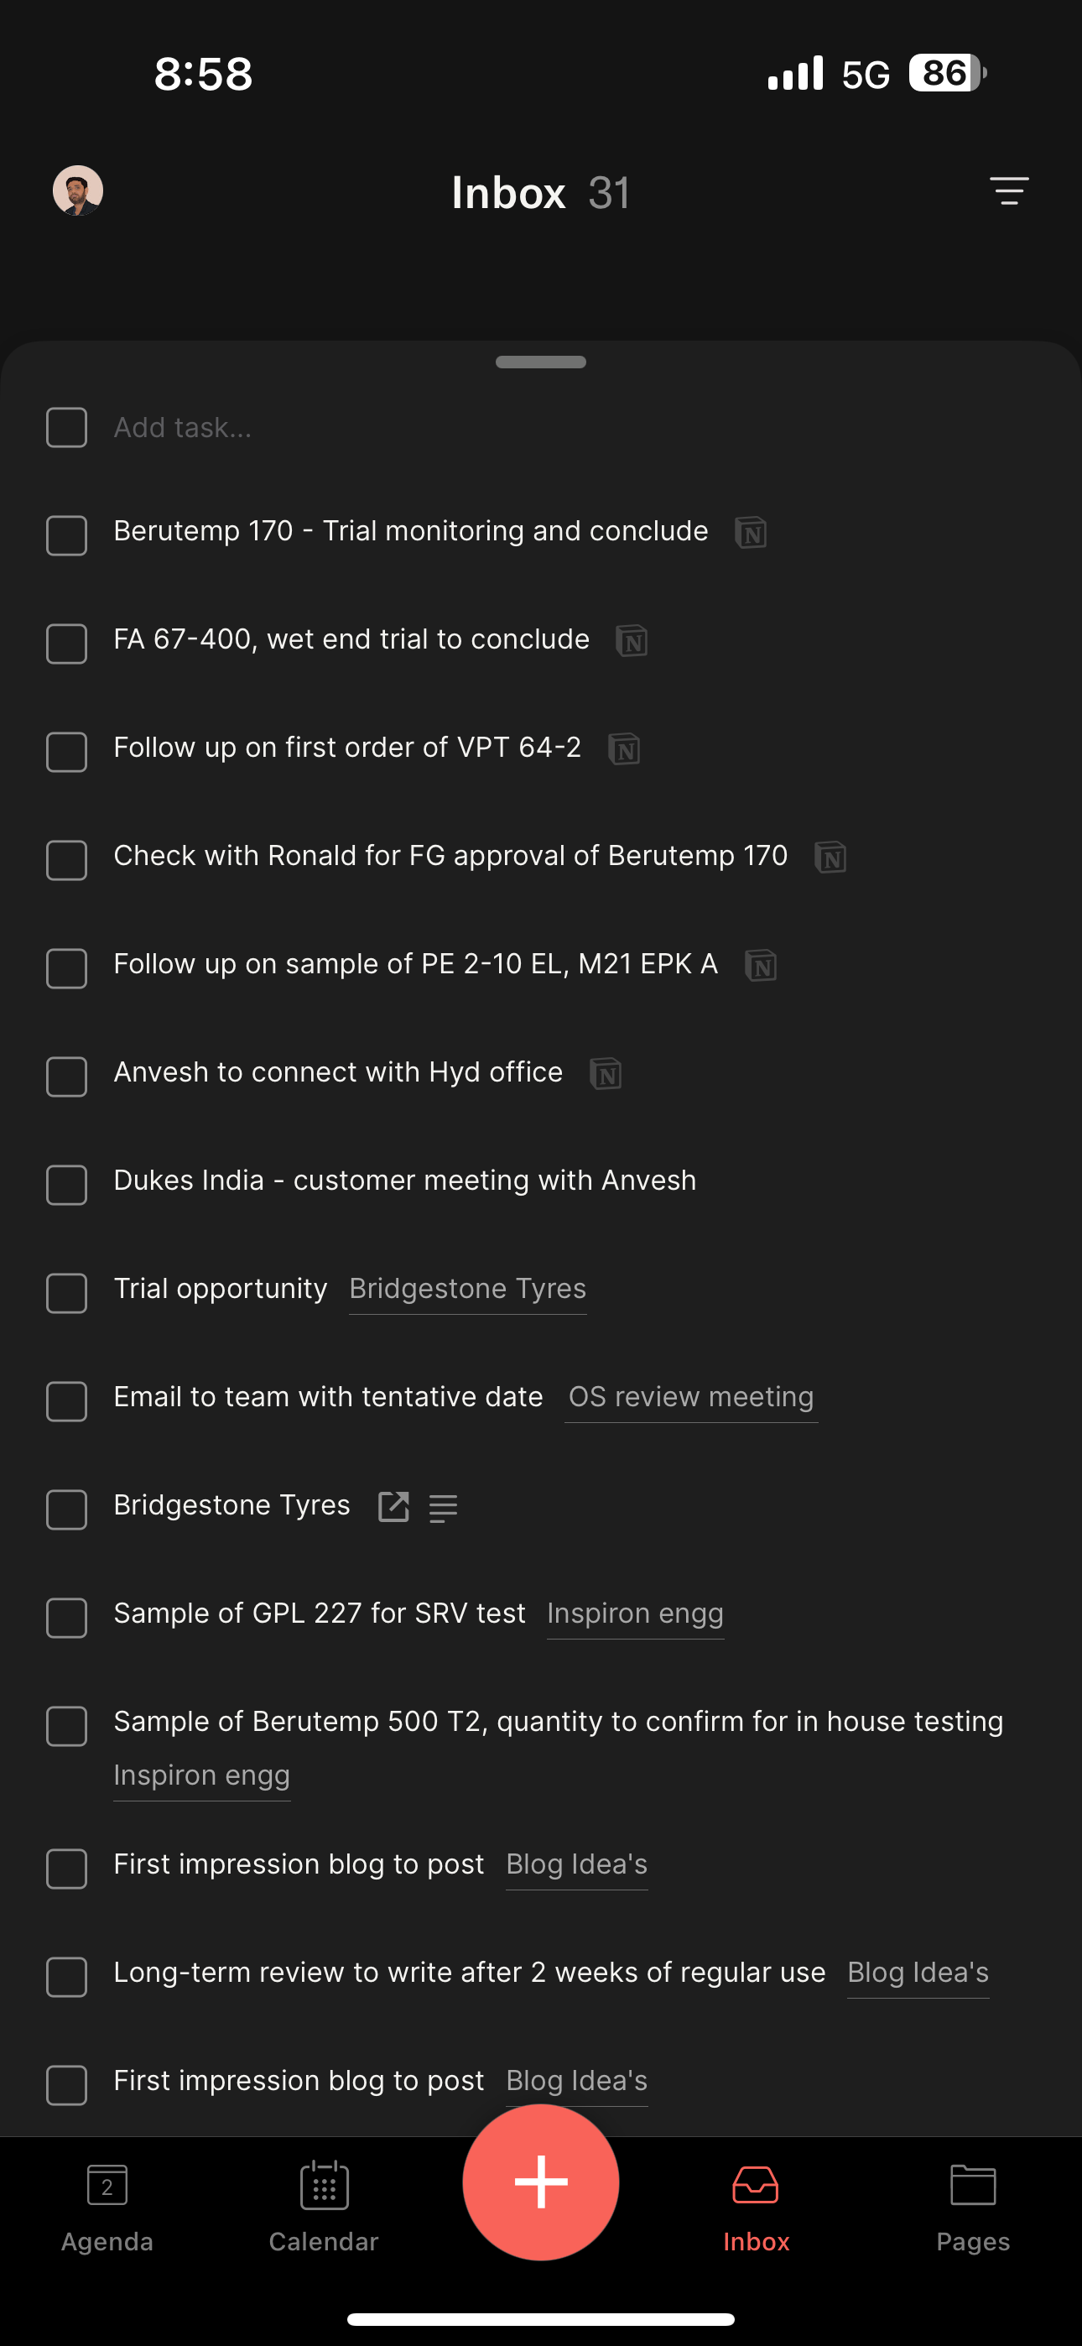
Task: Tap the Add task input field
Action: pyautogui.click(x=541, y=427)
